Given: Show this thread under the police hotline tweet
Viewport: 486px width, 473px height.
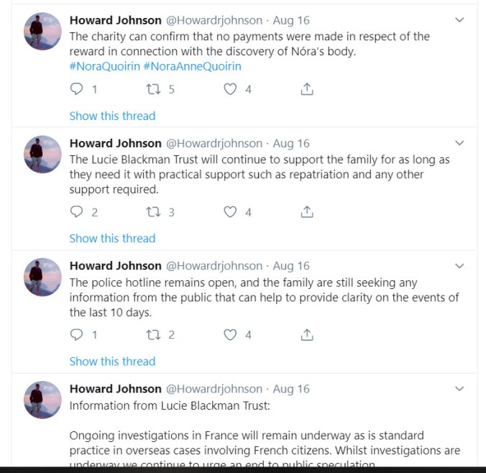Looking at the screenshot, I should click(112, 362).
